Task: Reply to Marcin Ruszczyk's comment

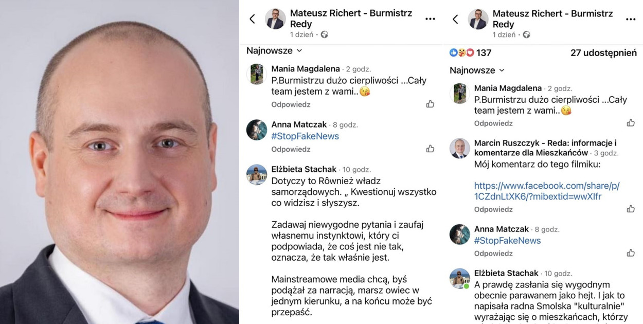Action: click(x=493, y=209)
